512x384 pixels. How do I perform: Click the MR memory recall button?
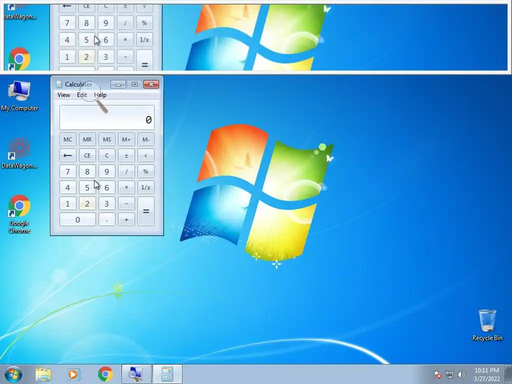pos(87,139)
